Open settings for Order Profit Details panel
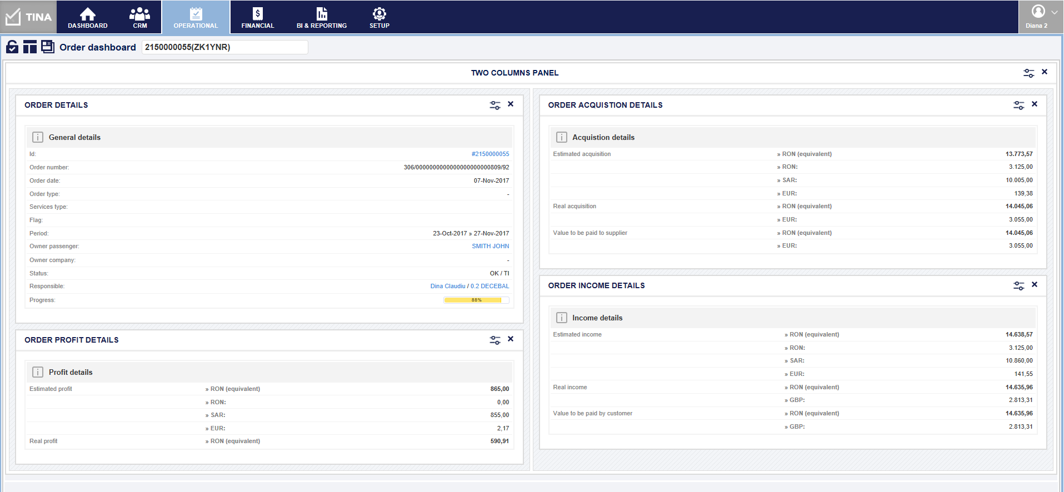This screenshot has width=1064, height=492. coord(494,340)
